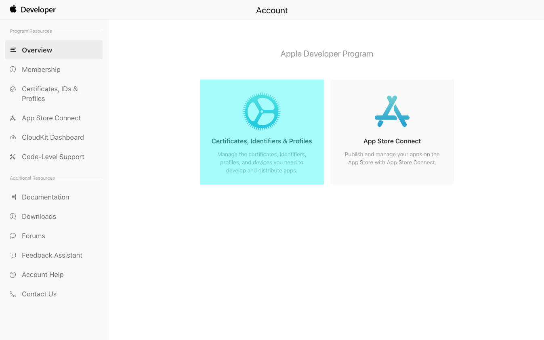Image resolution: width=544 pixels, height=340 pixels.
Task: Click the Membership info icon
Action: coord(13,69)
